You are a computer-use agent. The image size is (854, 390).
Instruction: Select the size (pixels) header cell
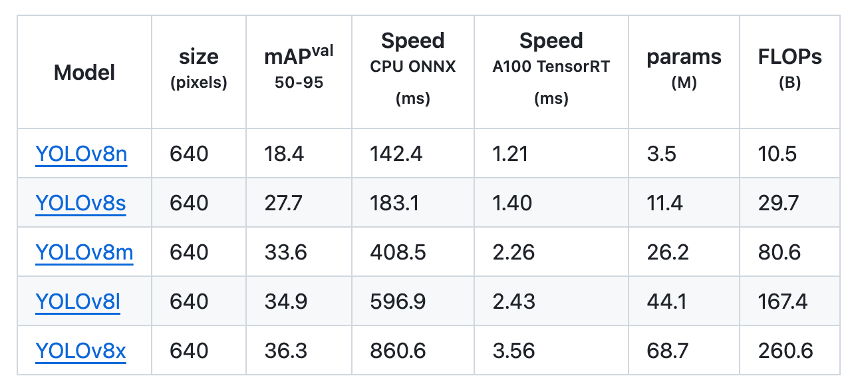[198, 69]
